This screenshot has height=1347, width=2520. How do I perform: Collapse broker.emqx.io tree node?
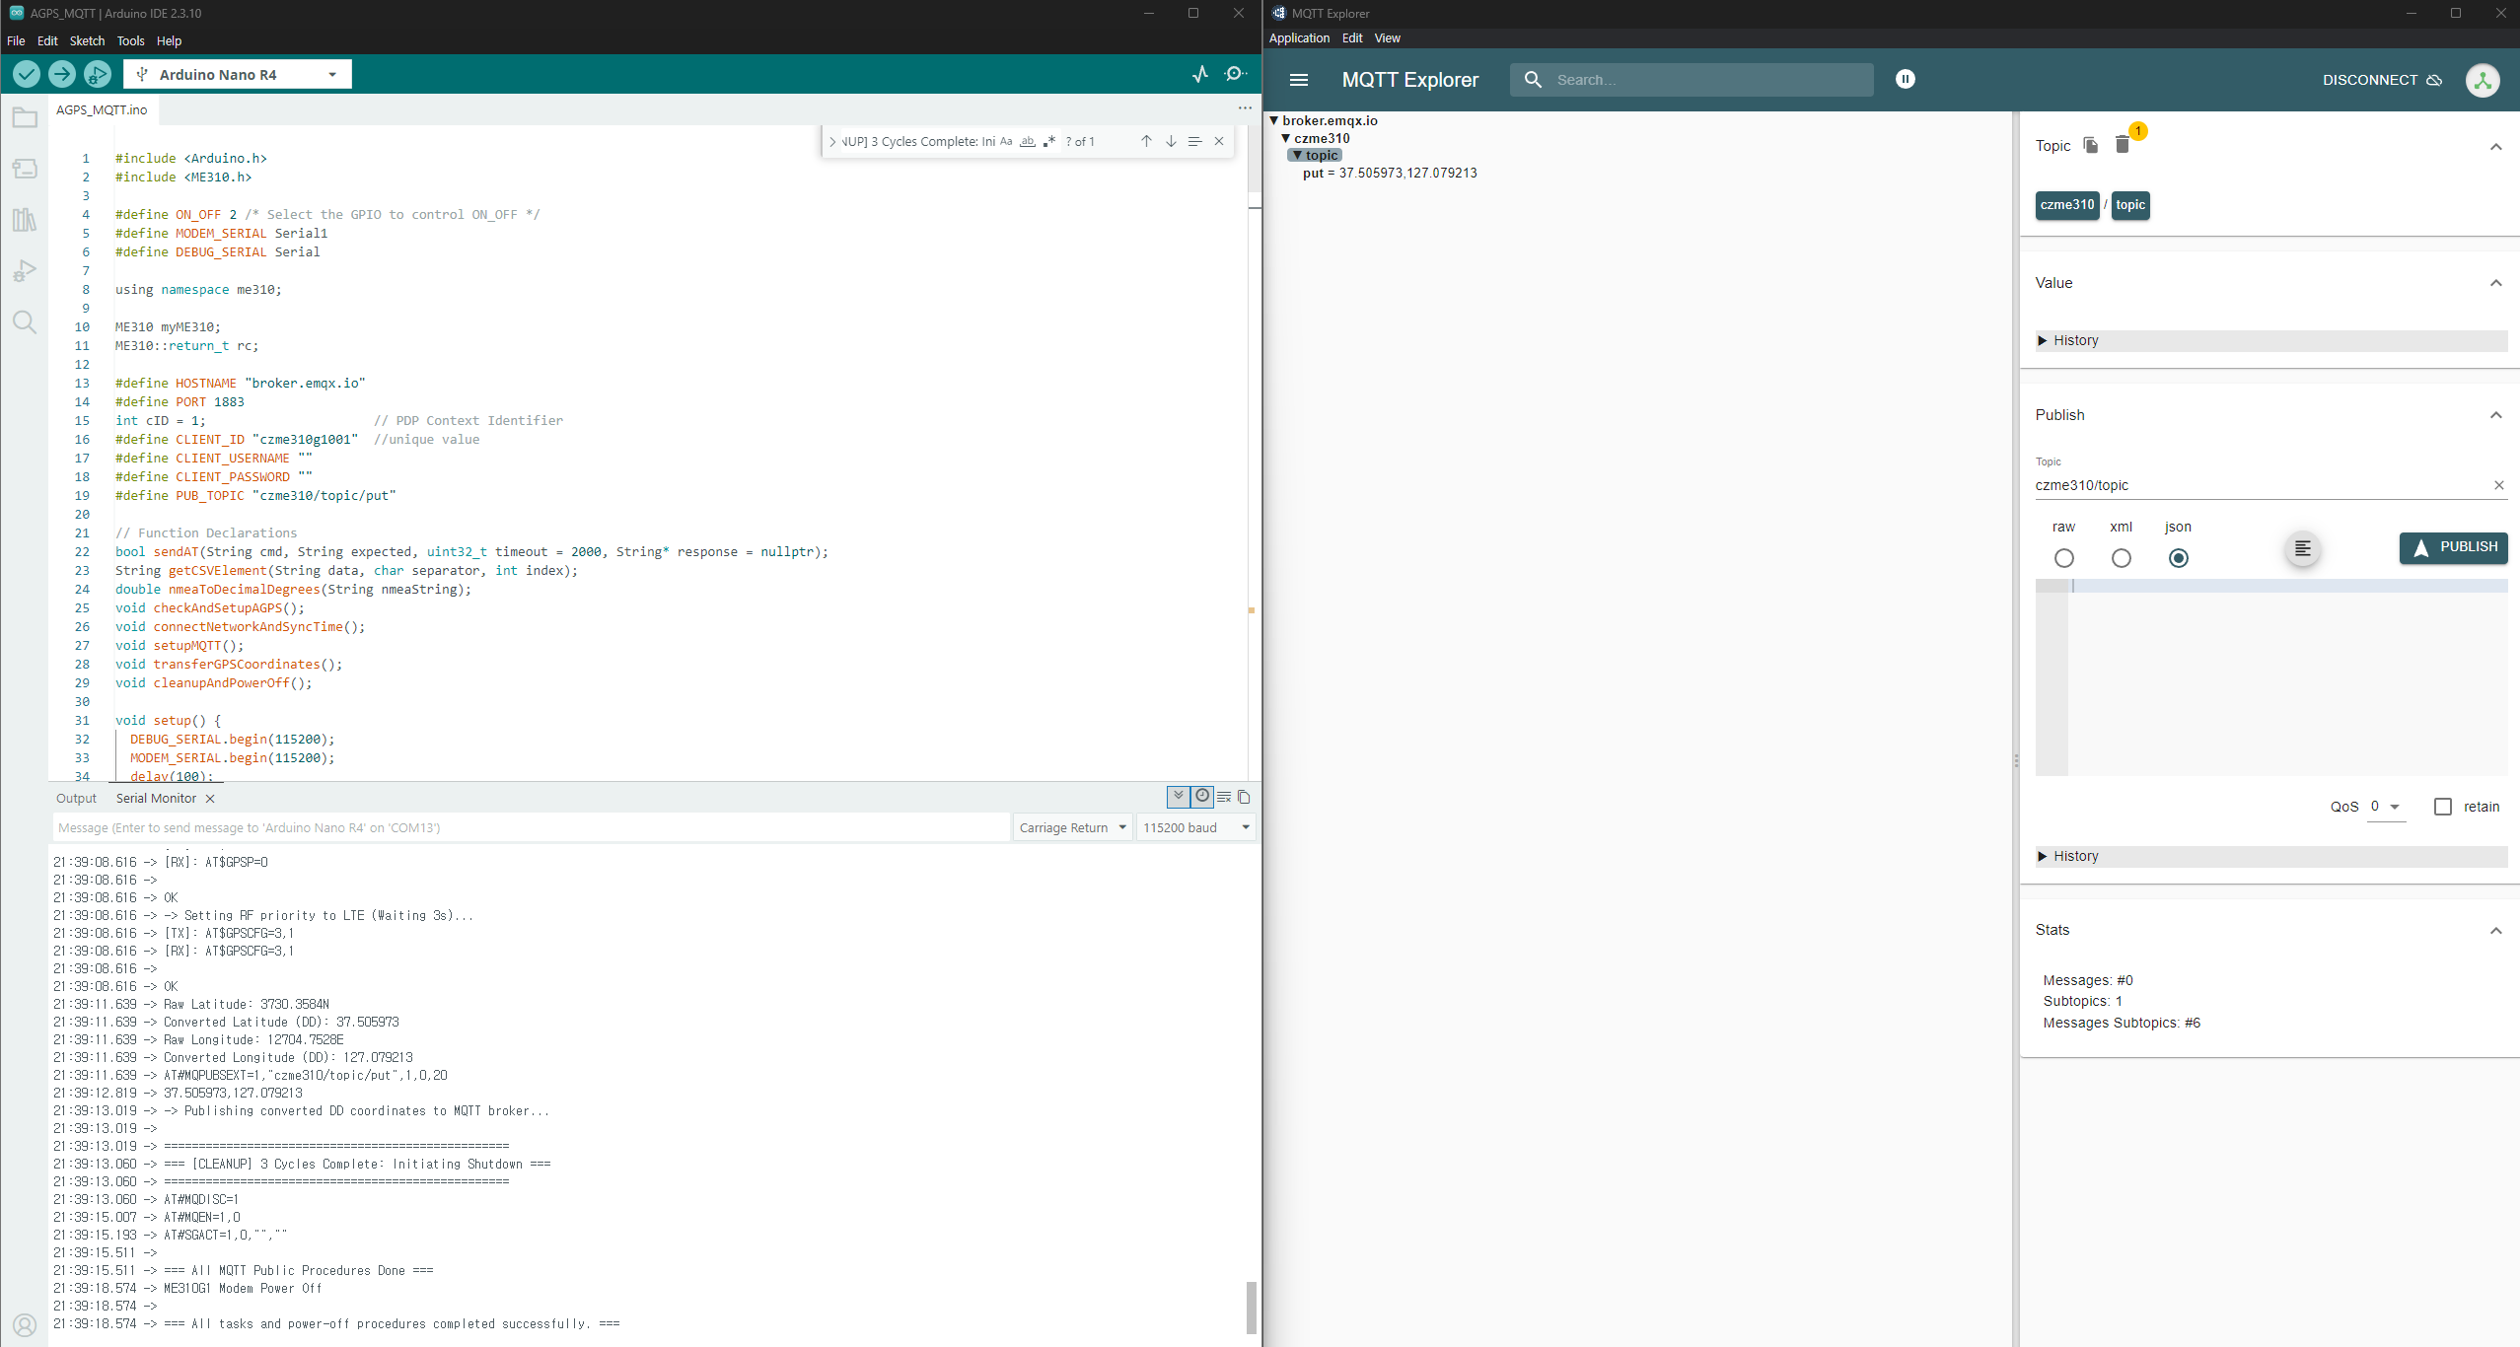point(1274,120)
